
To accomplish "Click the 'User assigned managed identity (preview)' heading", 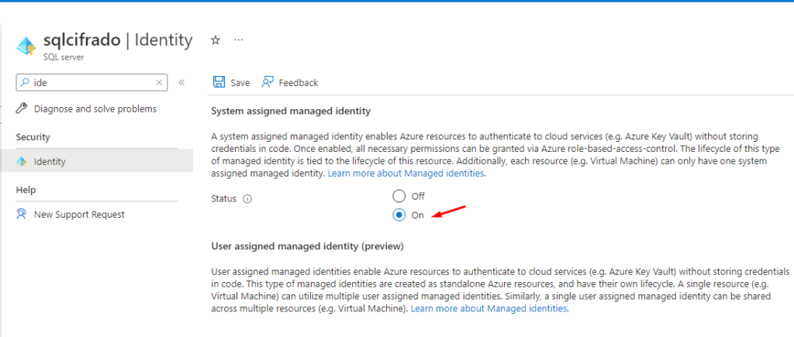I will tap(307, 246).
